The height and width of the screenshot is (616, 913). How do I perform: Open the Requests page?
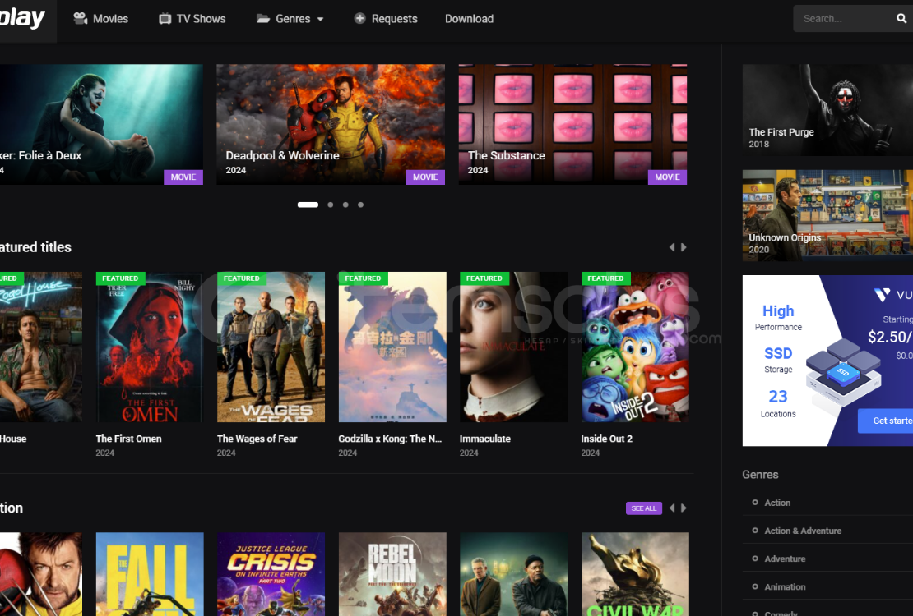[x=386, y=19]
